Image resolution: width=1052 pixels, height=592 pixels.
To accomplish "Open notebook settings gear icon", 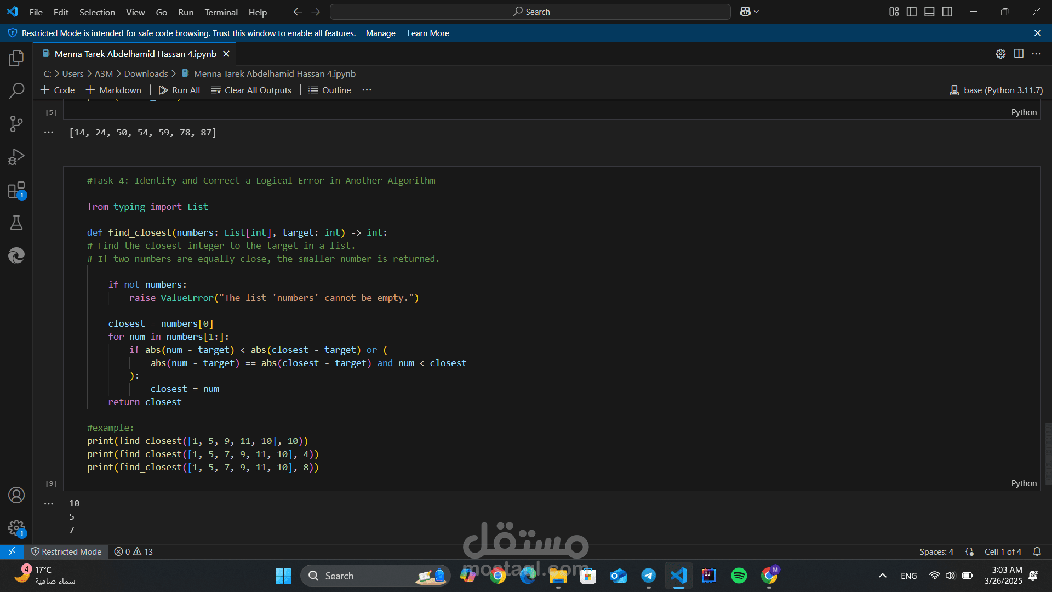I will point(1000,54).
